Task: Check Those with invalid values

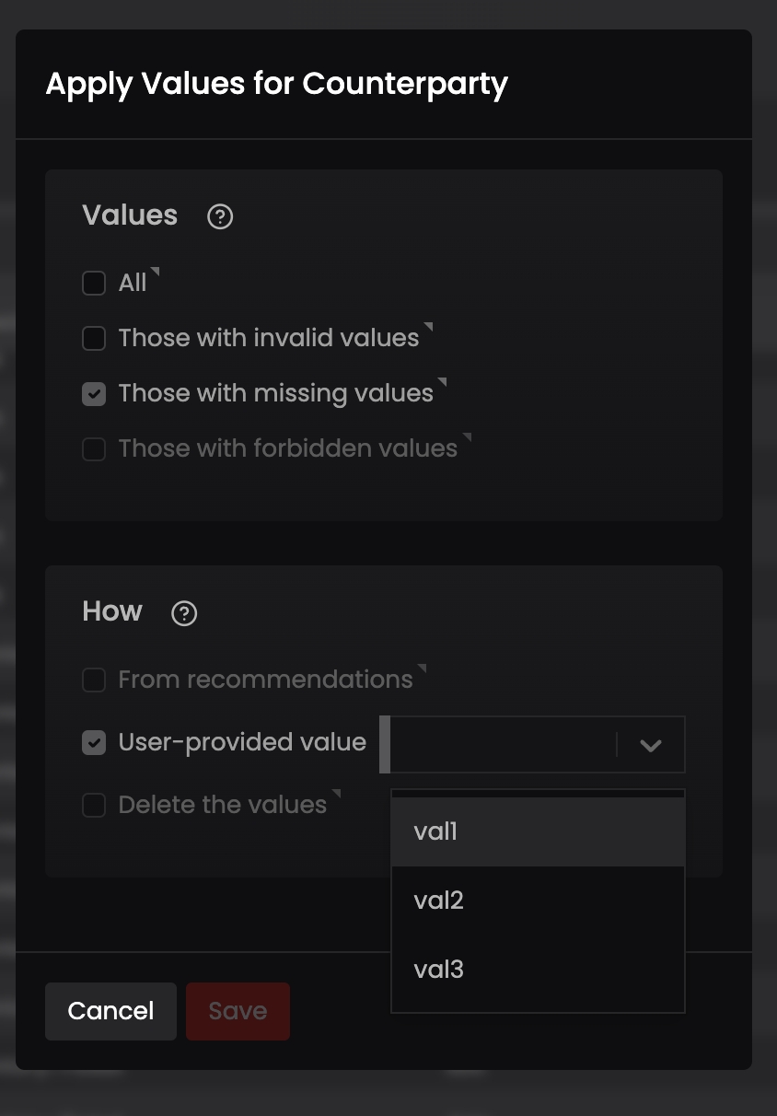Action: pyautogui.click(x=94, y=338)
